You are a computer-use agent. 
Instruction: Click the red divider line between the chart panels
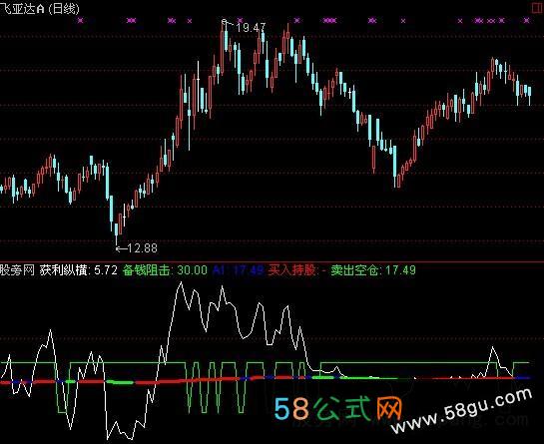pyautogui.click(x=272, y=261)
